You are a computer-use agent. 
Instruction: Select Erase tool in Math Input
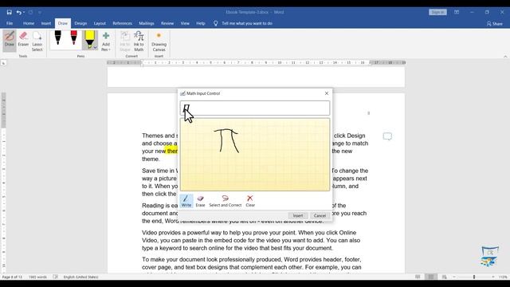[200, 201]
